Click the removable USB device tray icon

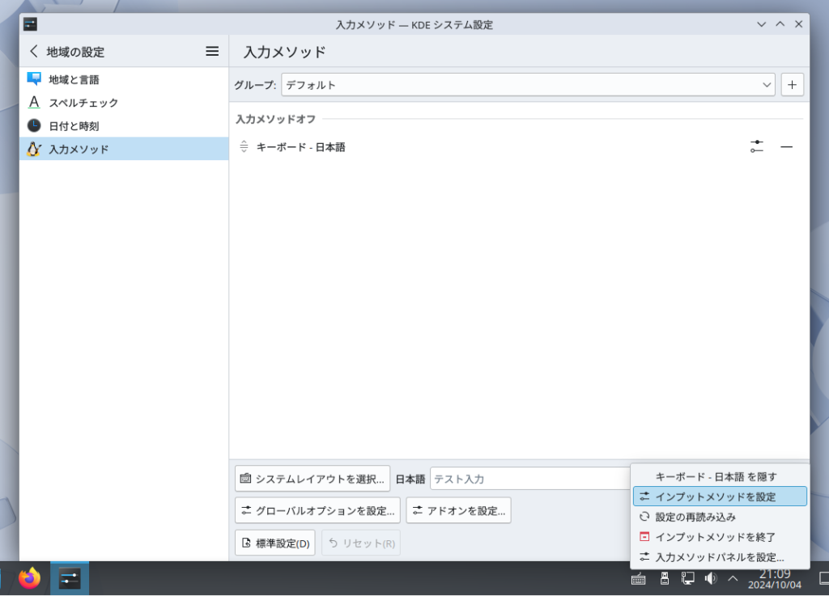[x=664, y=578]
